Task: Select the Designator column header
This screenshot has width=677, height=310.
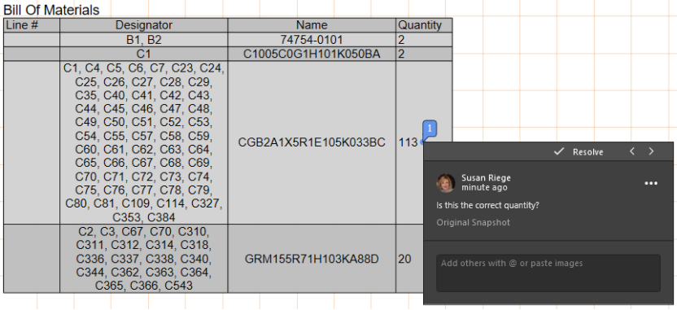Action: click(144, 25)
